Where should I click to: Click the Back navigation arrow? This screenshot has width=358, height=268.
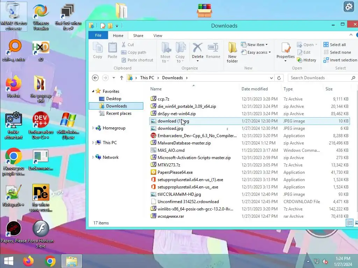click(x=95, y=78)
